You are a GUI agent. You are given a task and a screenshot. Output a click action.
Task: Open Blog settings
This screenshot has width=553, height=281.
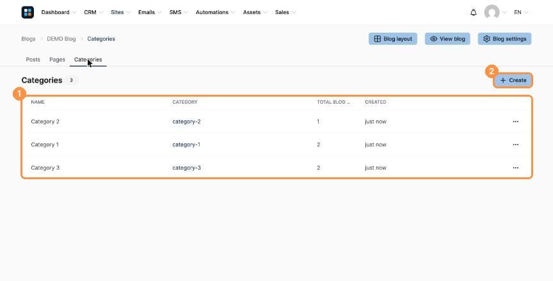coord(504,39)
